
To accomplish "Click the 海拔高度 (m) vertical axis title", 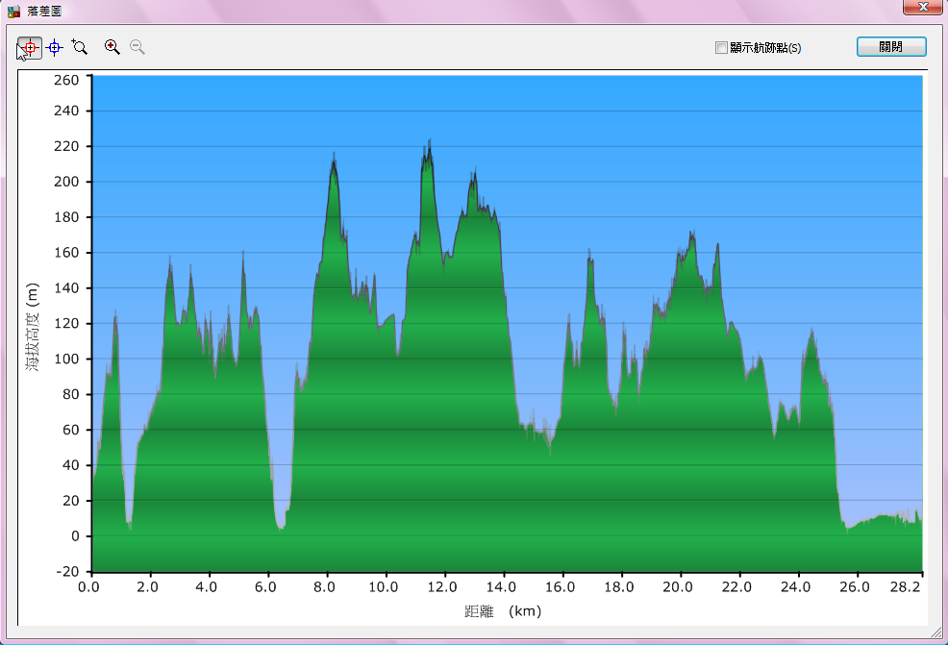I will pos(33,329).
